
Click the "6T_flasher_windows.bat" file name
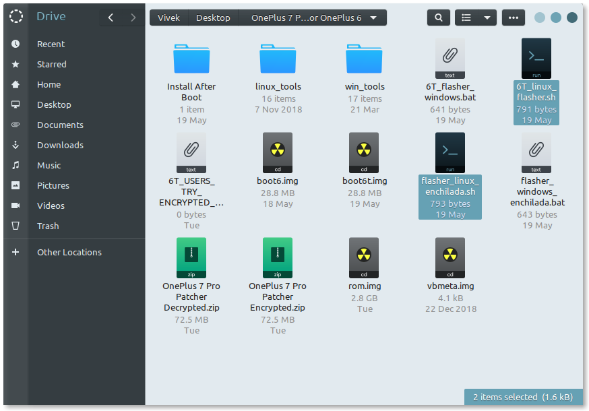(x=450, y=92)
